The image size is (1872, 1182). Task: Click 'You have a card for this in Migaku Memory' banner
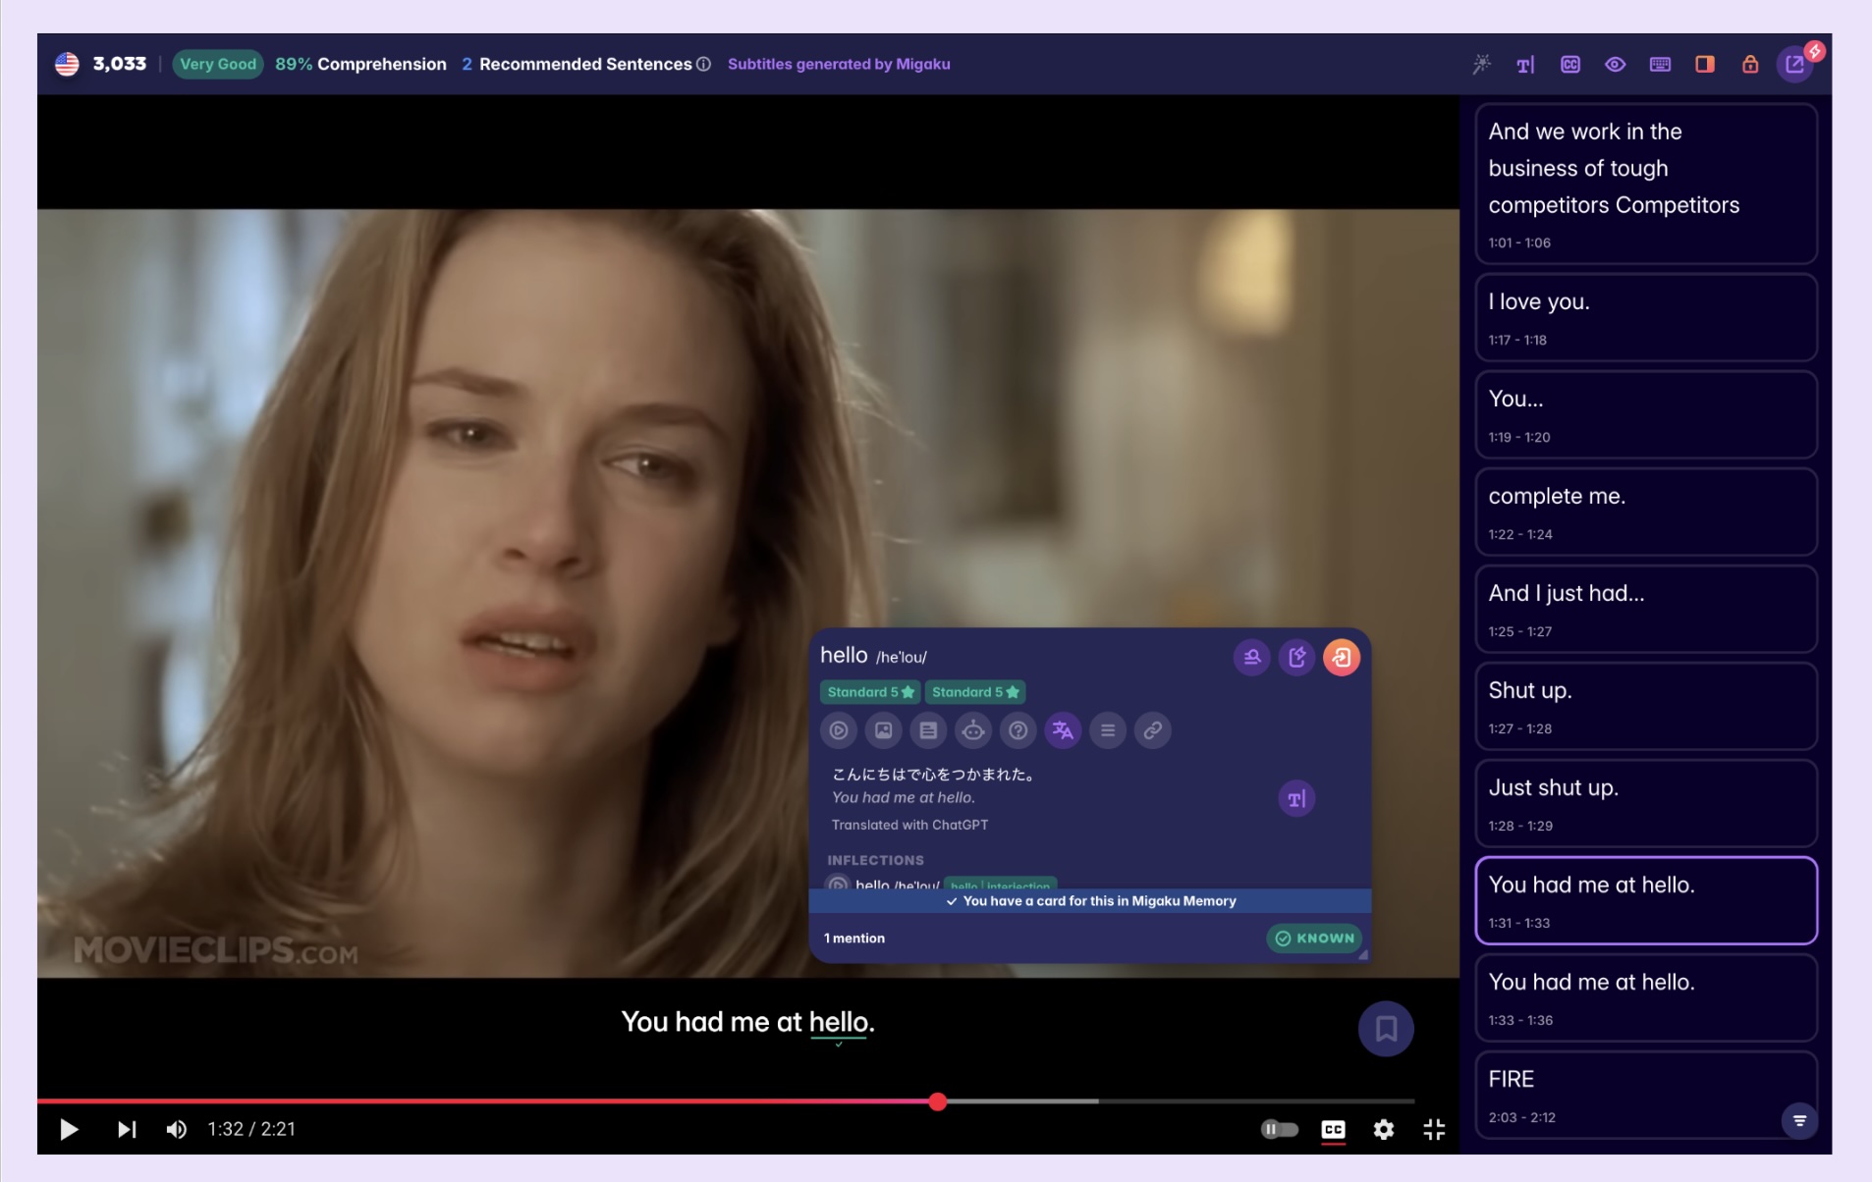[1090, 901]
